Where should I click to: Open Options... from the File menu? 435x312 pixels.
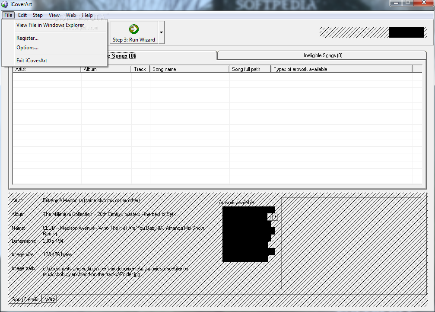[54, 48]
